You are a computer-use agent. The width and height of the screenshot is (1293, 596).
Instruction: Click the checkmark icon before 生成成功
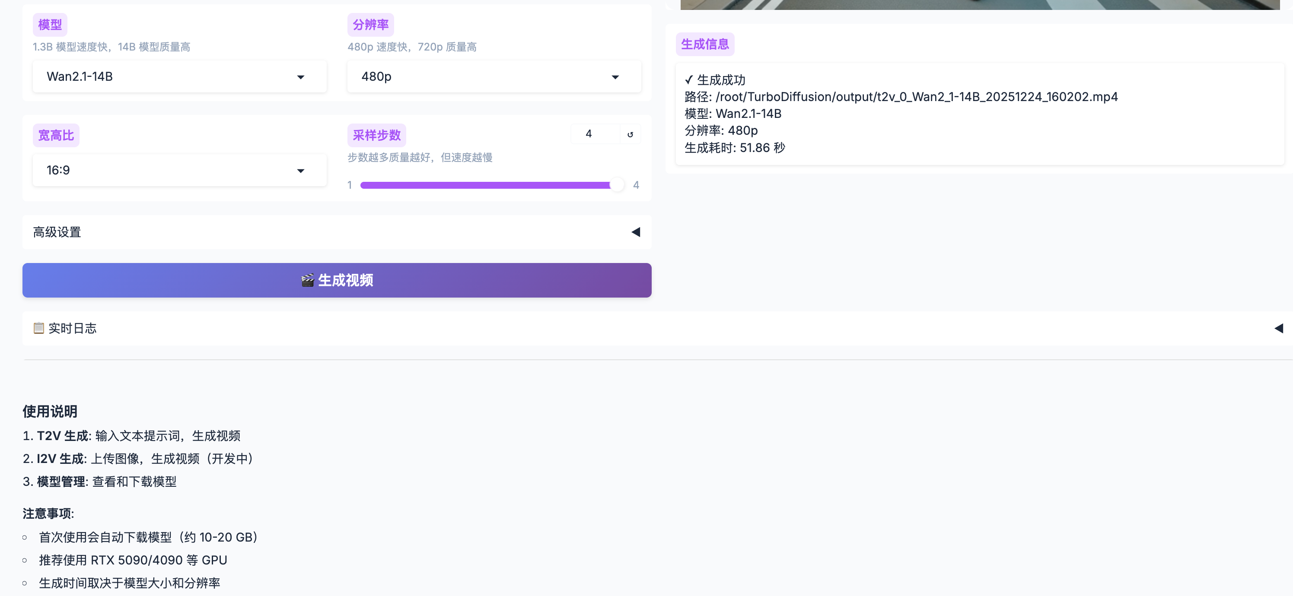click(689, 80)
